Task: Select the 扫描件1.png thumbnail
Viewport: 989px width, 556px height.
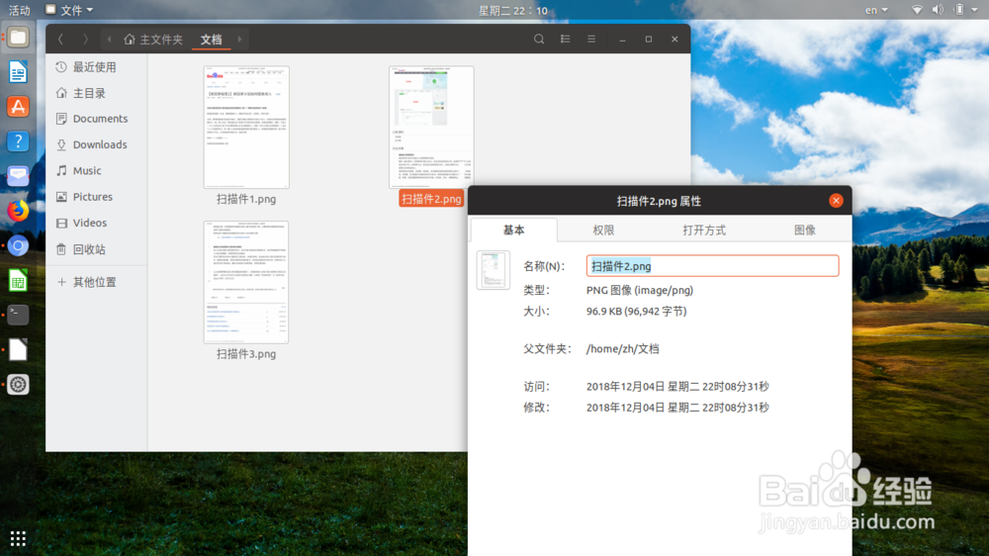Action: pos(246,127)
